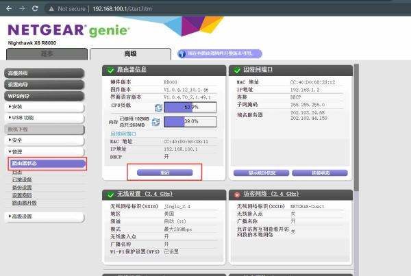Reload the page with the refresh icon
This screenshot has width=411, height=276.
click(x=36, y=8)
